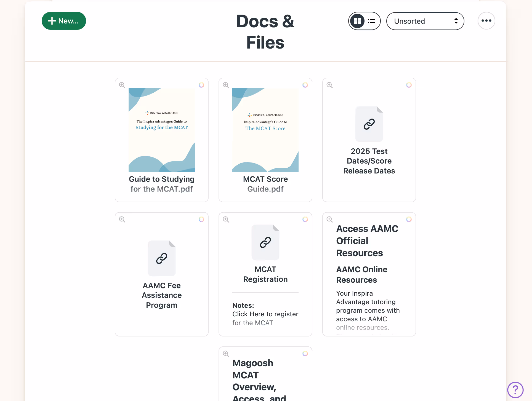Click the New... button

pos(64,21)
